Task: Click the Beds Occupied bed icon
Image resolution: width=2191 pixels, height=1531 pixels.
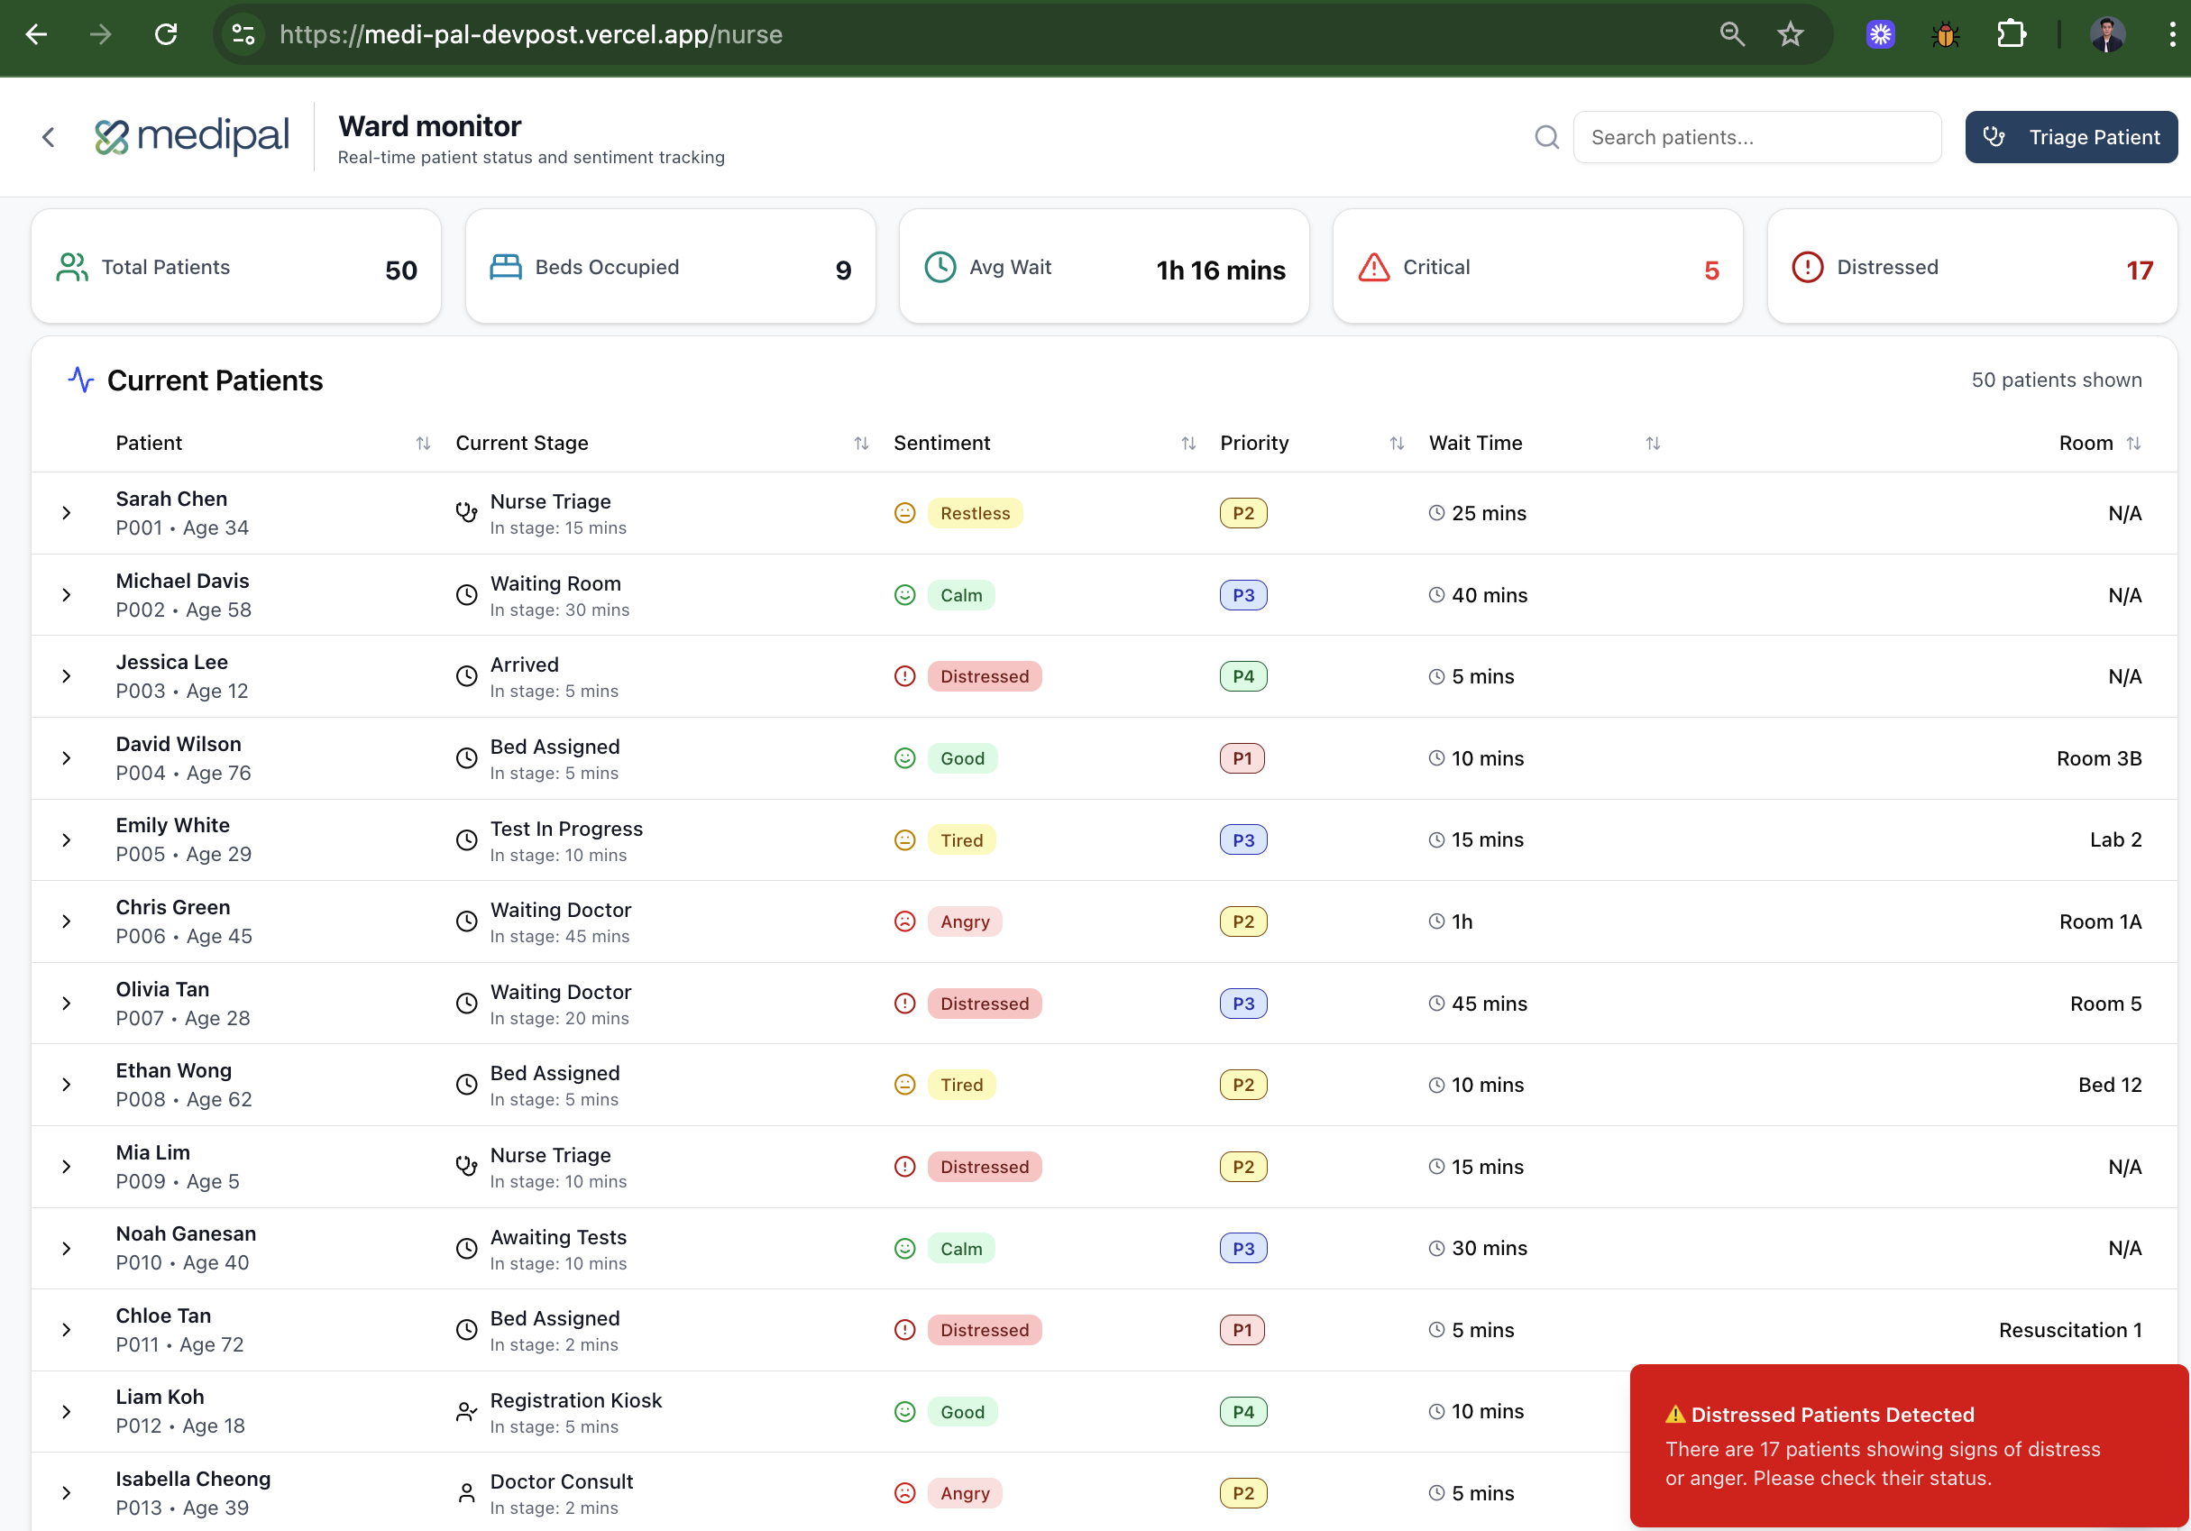Action: [x=505, y=267]
